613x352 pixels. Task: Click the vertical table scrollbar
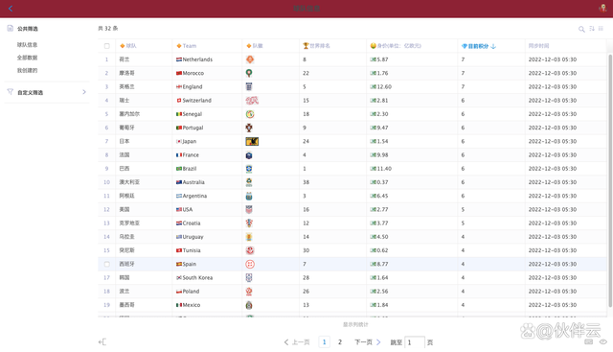(x=610, y=180)
